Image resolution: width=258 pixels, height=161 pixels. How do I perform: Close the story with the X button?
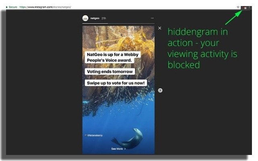[x=160, y=28]
